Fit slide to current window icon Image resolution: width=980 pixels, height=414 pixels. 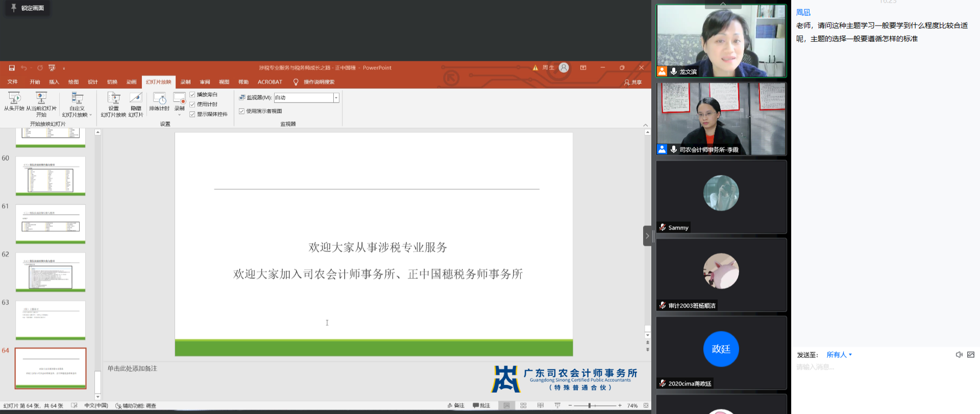(646, 406)
